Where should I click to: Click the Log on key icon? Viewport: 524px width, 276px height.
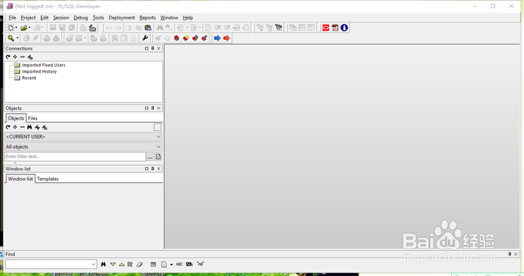coord(11,38)
